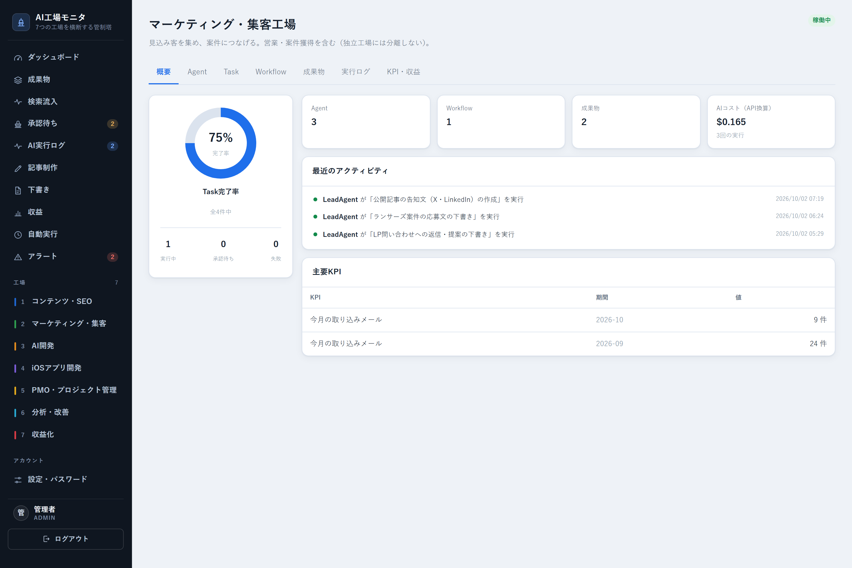The height and width of the screenshot is (568, 852).
Task: Switch to the 実行ログ tab
Action: pyautogui.click(x=356, y=72)
